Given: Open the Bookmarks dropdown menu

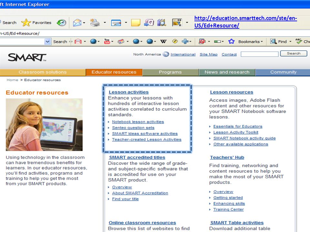Looking at the screenshot, I should point(251,42).
